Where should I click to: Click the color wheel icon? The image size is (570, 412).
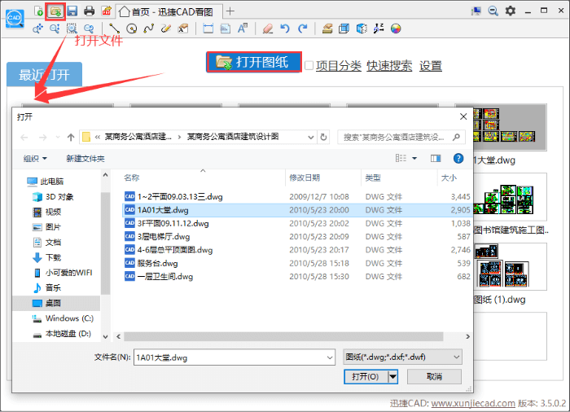pyautogui.click(x=396, y=28)
